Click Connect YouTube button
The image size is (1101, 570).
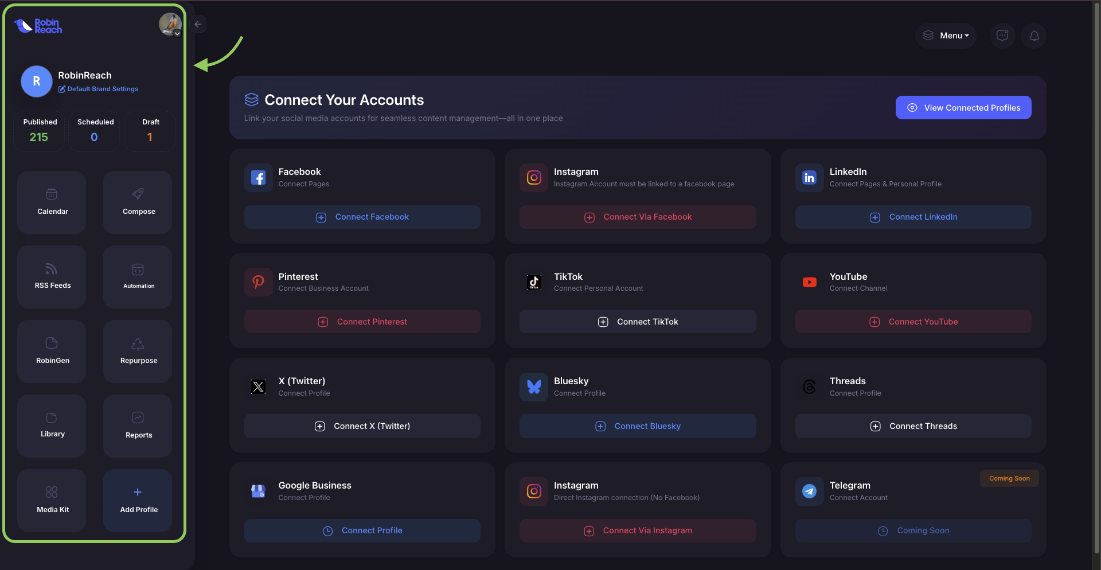click(913, 322)
